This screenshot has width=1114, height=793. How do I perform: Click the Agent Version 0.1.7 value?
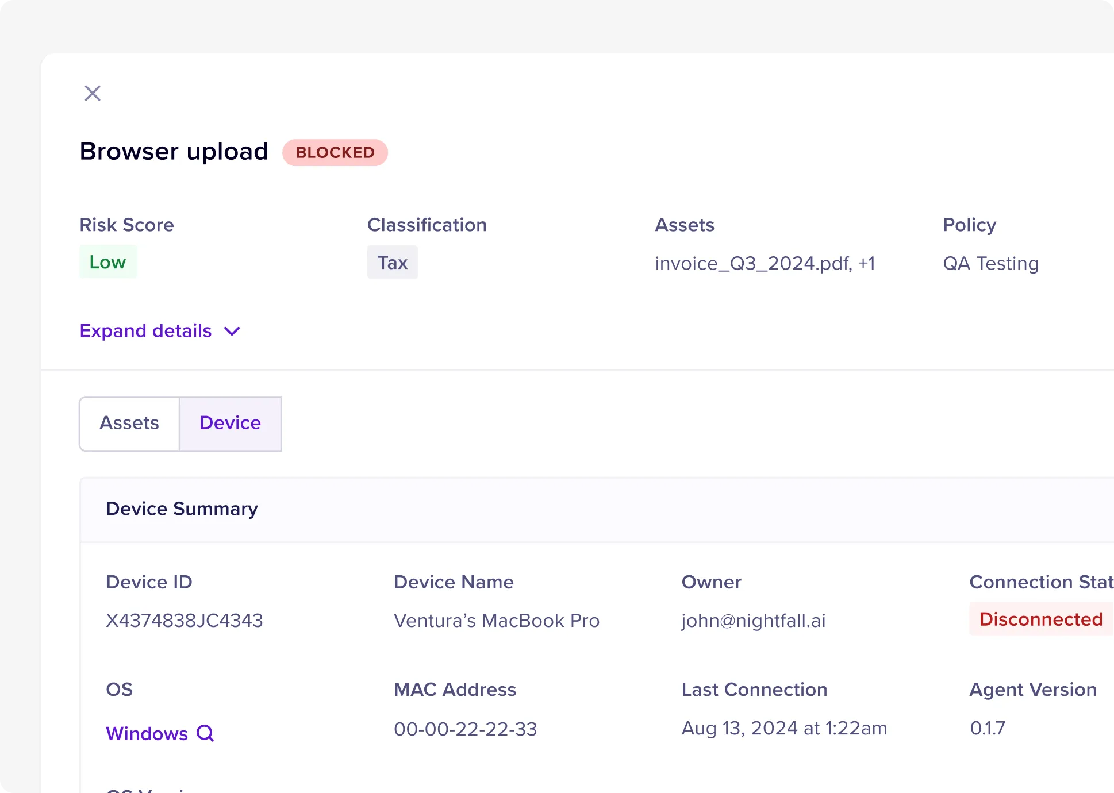coord(987,728)
